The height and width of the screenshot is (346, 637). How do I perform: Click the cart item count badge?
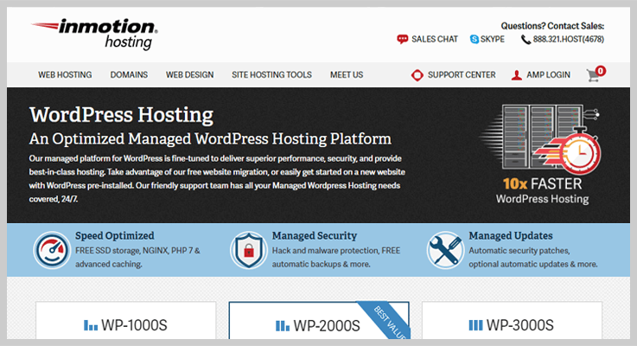(601, 71)
